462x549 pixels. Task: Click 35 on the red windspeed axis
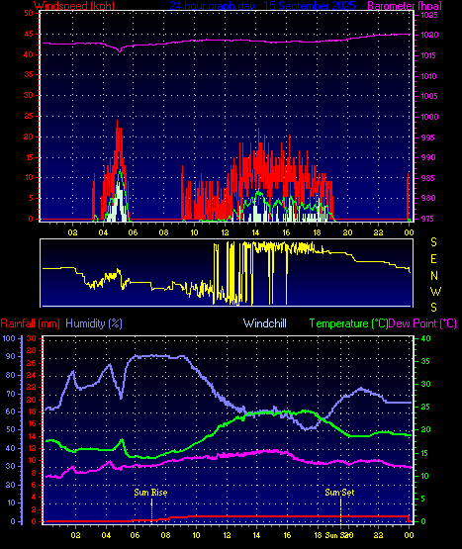pyautogui.click(x=29, y=74)
